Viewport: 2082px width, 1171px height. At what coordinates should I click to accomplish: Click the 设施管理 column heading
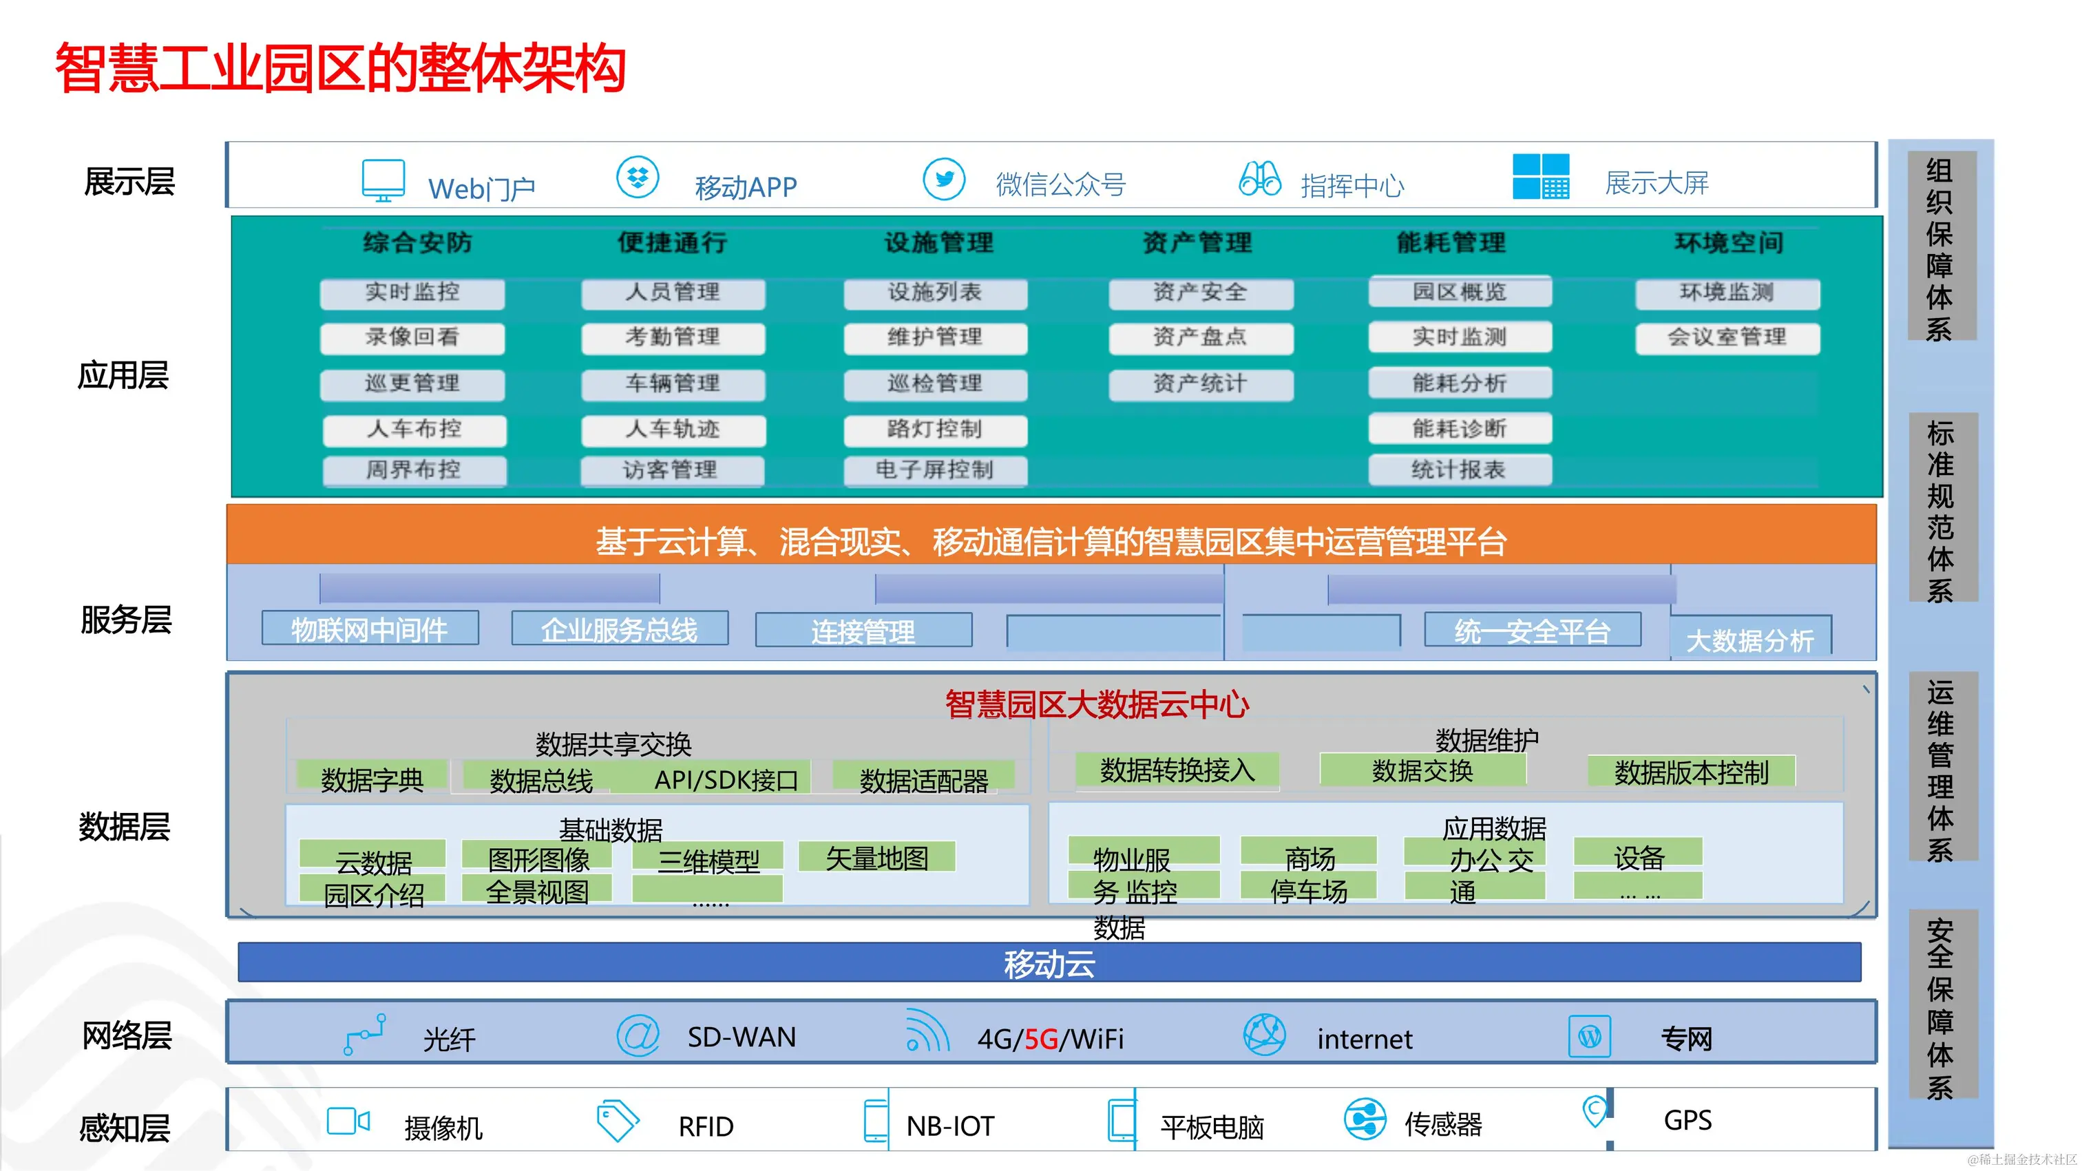[x=938, y=242]
